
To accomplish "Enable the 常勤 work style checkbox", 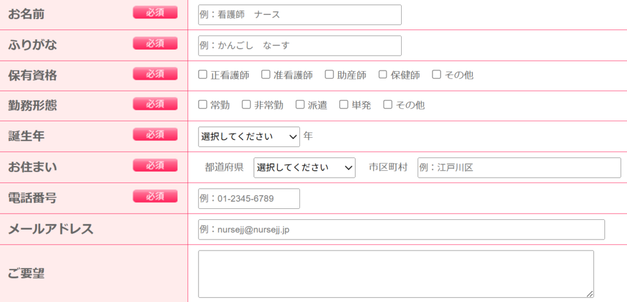I will pyautogui.click(x=203, y=105).
